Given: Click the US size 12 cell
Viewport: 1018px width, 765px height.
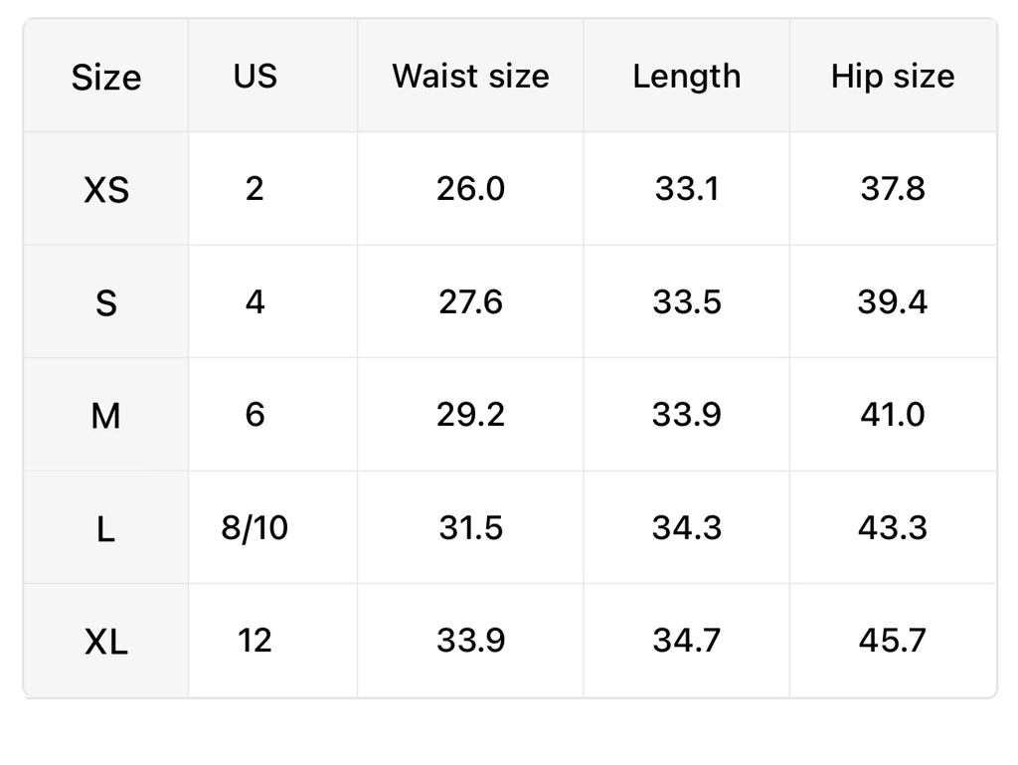Looking at the screenshot, I should pyautogui.click(x=255, y=641).
